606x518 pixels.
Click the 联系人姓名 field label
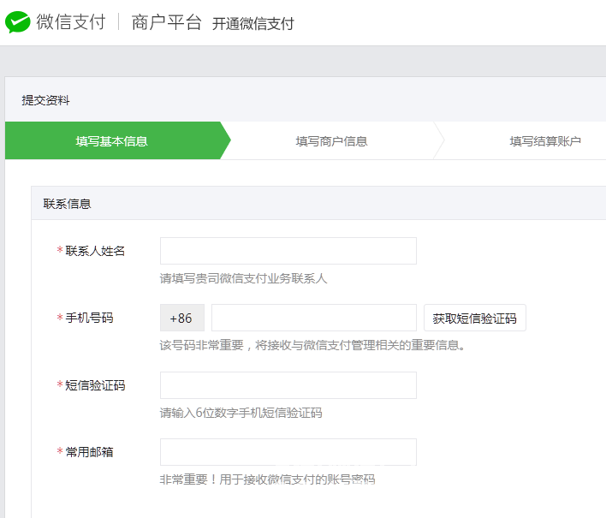[95, 251]
